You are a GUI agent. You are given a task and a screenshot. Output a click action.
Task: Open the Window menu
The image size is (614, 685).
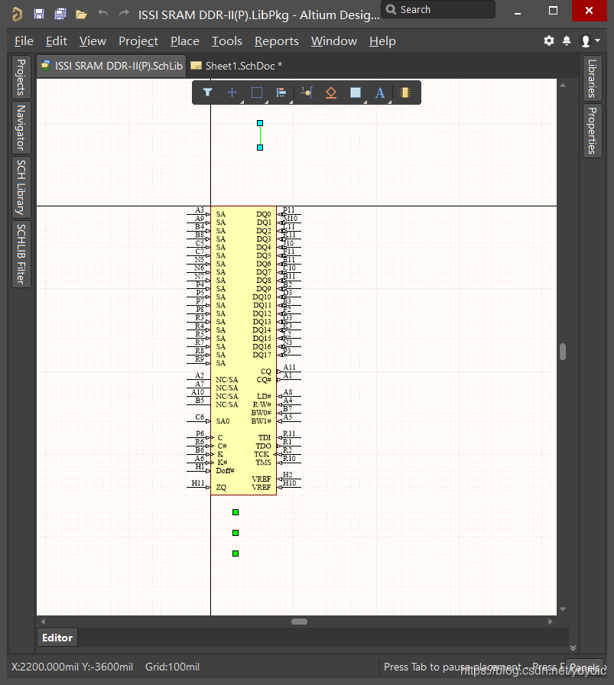pos(334,41)
